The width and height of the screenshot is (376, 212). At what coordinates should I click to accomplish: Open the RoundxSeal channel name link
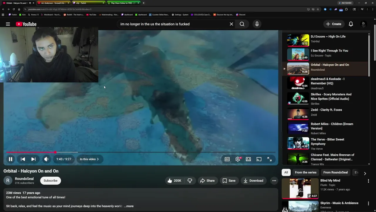(x=24, y=179)
